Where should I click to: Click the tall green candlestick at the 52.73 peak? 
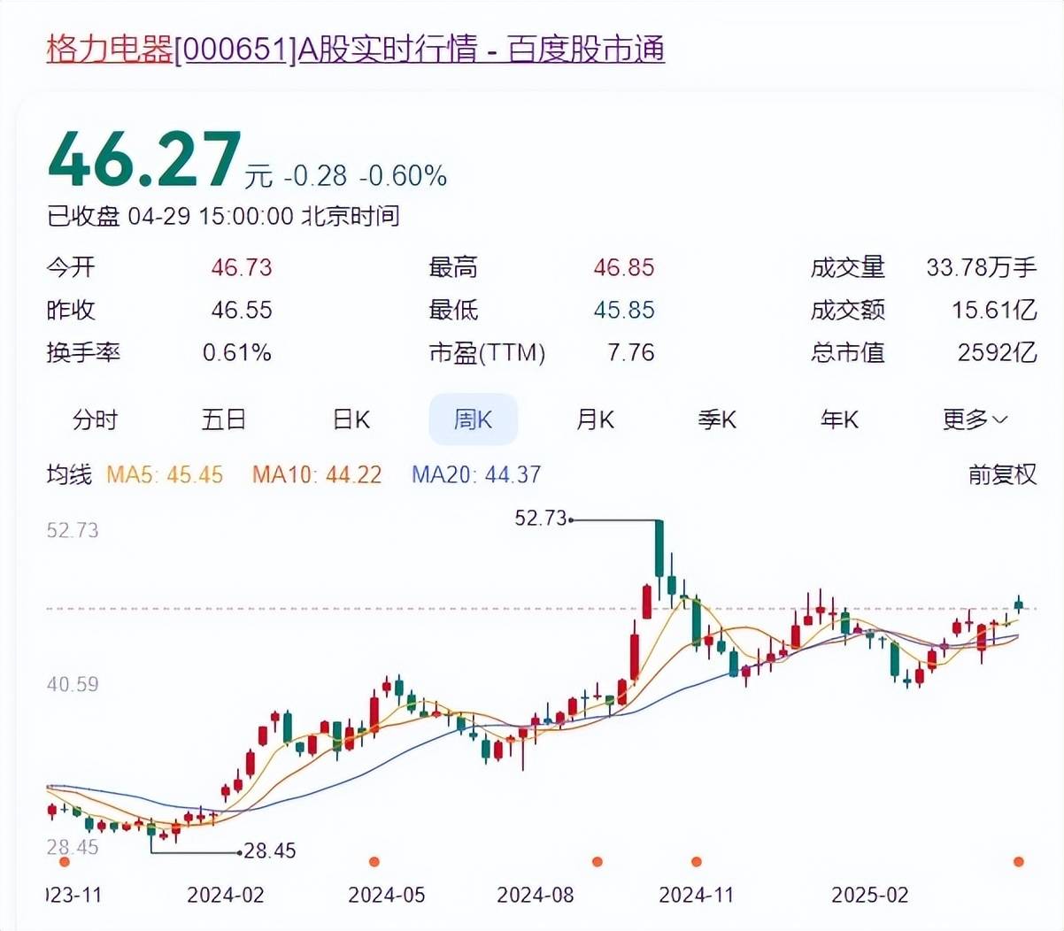tap(659, 549)
